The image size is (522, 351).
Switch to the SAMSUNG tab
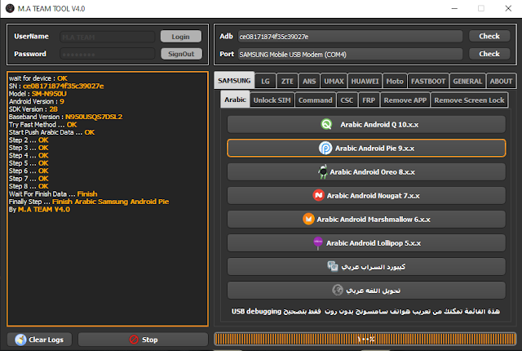click(x=234, y=81)
